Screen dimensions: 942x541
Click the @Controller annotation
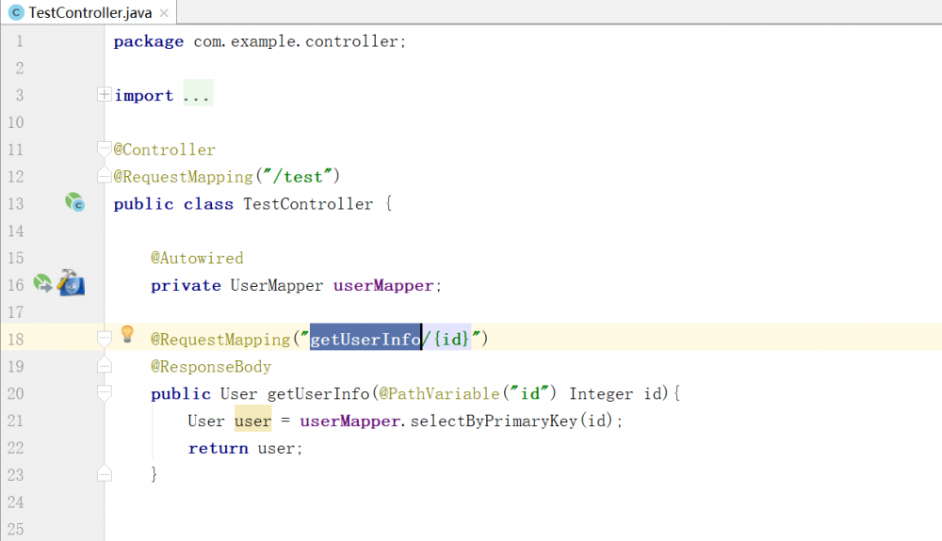click(165, 150)
